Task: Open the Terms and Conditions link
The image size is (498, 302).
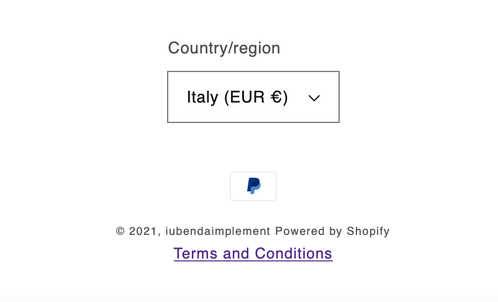Action: coord(253,254)
